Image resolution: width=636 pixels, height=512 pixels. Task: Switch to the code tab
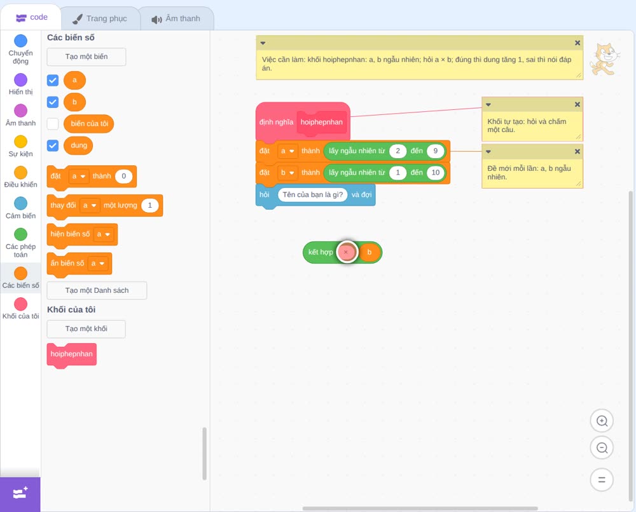31,17
